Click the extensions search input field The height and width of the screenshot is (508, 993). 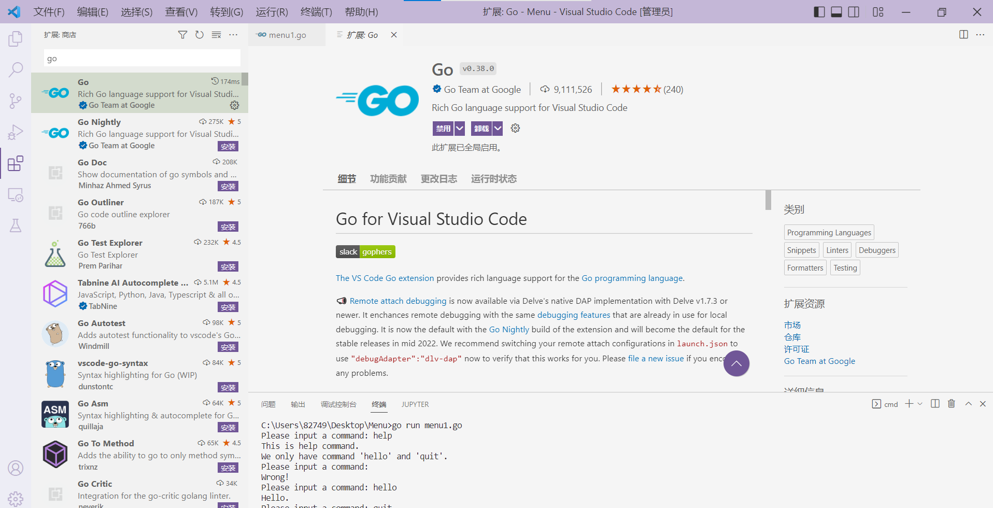(142, 59)
